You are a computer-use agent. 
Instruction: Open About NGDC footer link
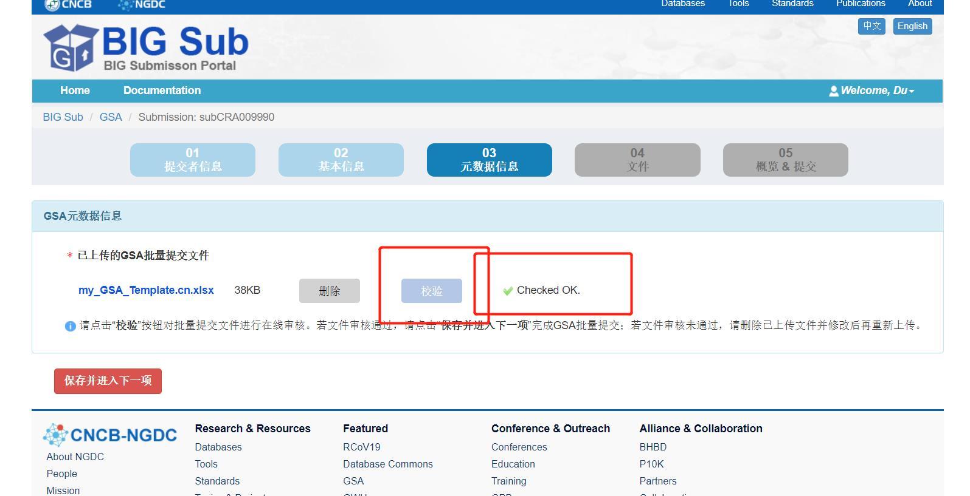75,457
